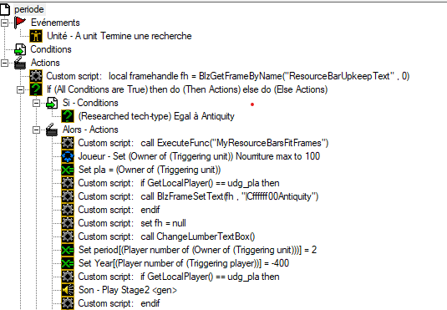
Task: Collapse the Si - Conditions node
Action: [36, 103]
